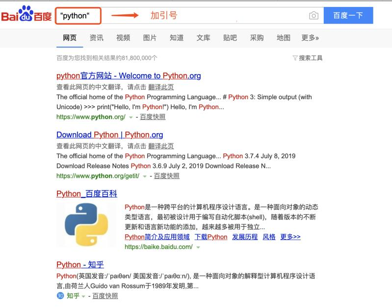Open 搜索工具 search tools
The width and height of the screenshot is (392, 307).
tap(311, 58)
